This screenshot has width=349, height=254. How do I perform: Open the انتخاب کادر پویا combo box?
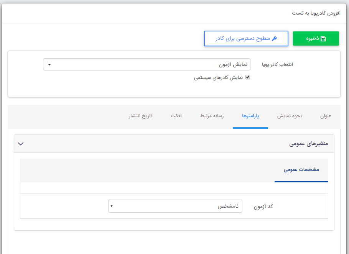tap(148, 64)
